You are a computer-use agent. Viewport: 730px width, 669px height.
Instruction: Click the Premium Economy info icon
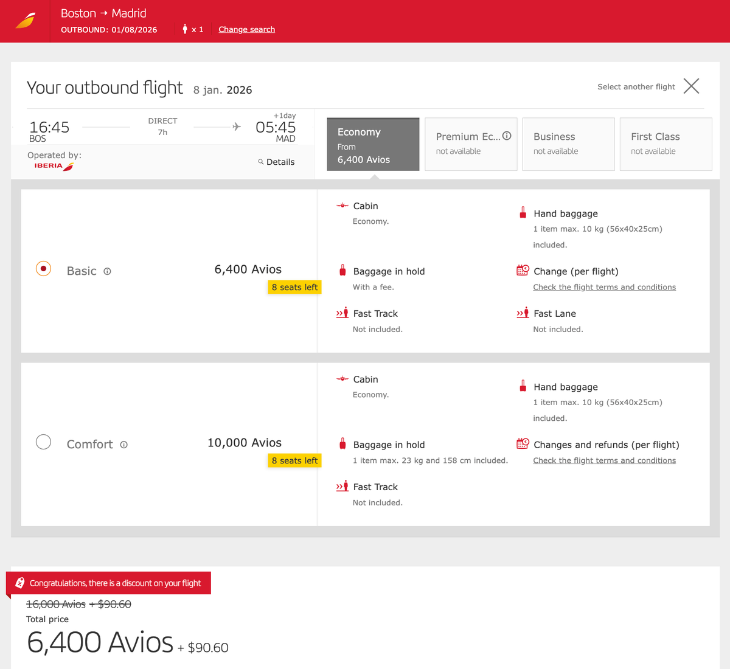(507, 136)
